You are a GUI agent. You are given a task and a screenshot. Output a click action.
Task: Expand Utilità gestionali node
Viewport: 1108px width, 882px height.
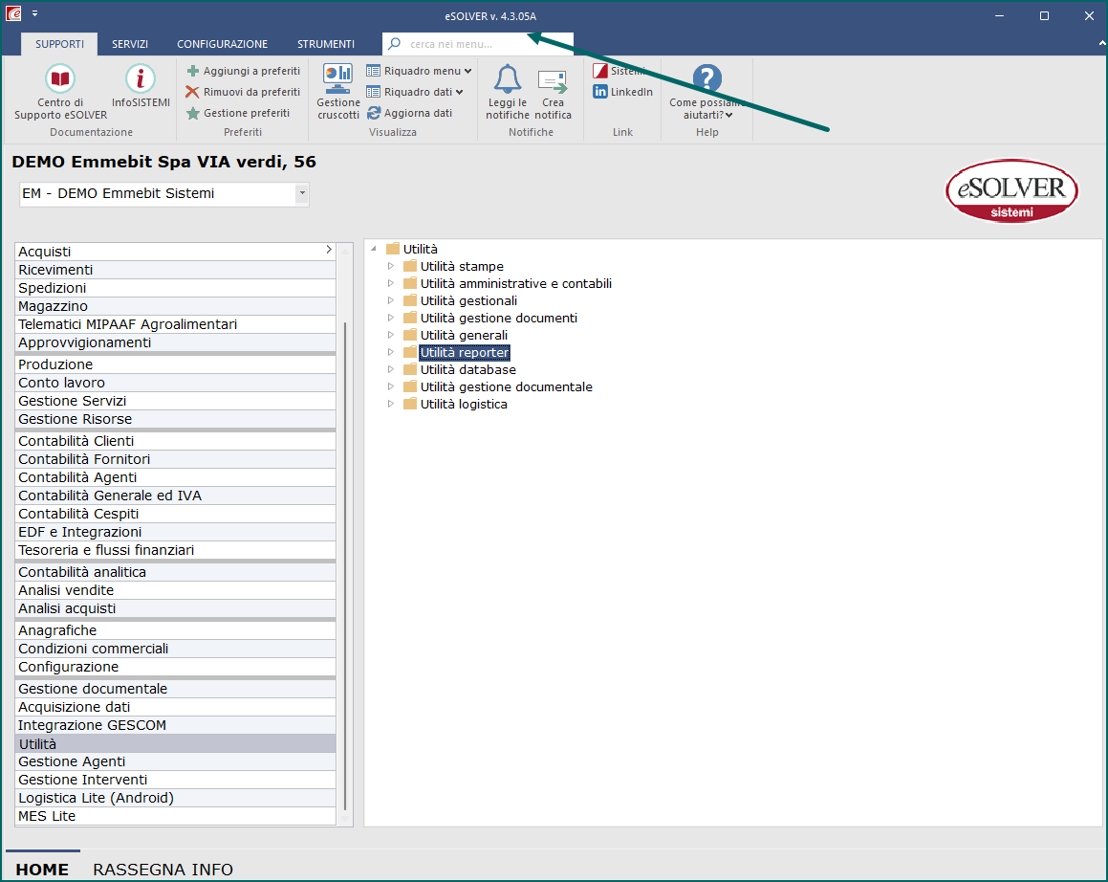391,300
